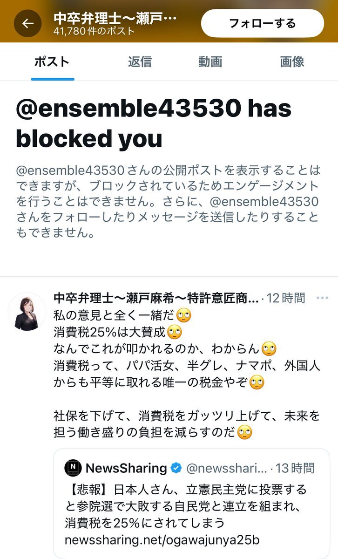The width and height of the screenshot is (338, 559).
Task: Click the quoted post's 13時間 timestamp
Action: coord(295,468)
